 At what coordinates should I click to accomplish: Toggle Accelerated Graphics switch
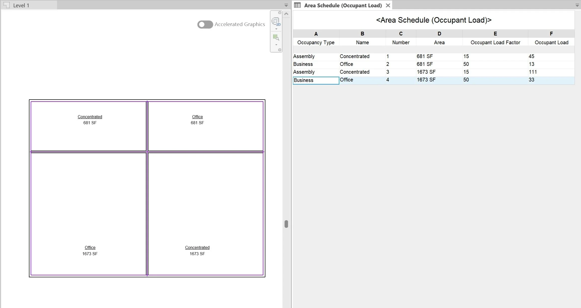205,24
